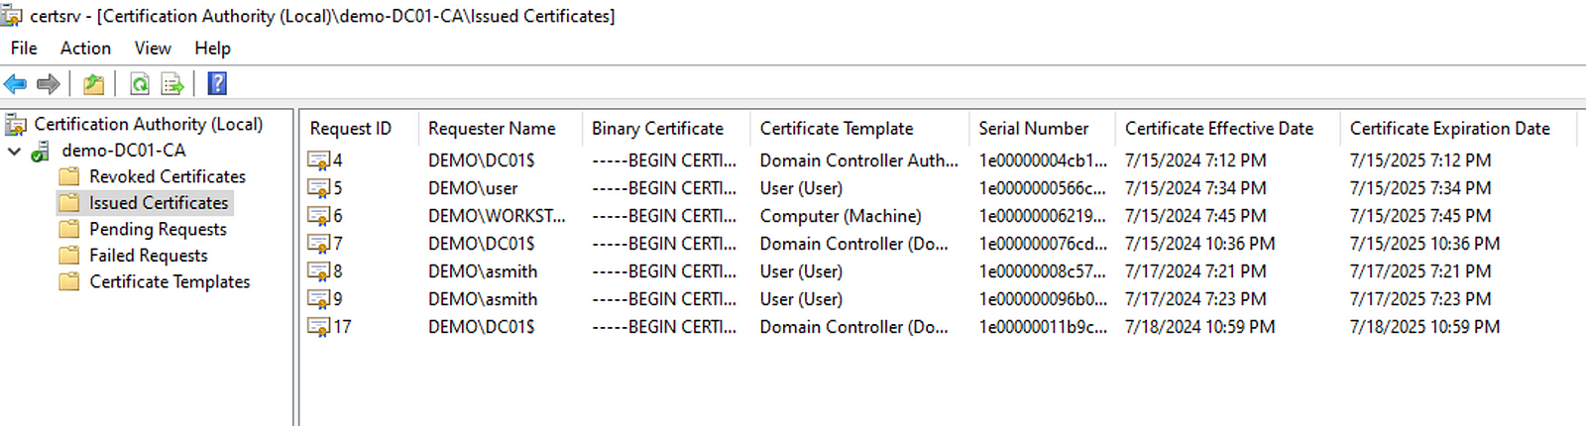Click the certsrv icon in title bar
The image size is (1586, 426).
pyautogui.click(x=12, y=15)
